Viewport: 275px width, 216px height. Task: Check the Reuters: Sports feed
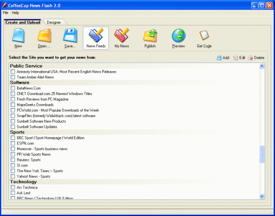(13, 160)
